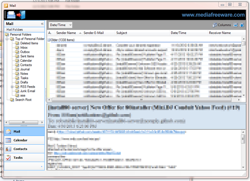The height and width of the screenshot is (181, 250).
Task: Open the Date/Time grouping dropdown
Action: 60,25
